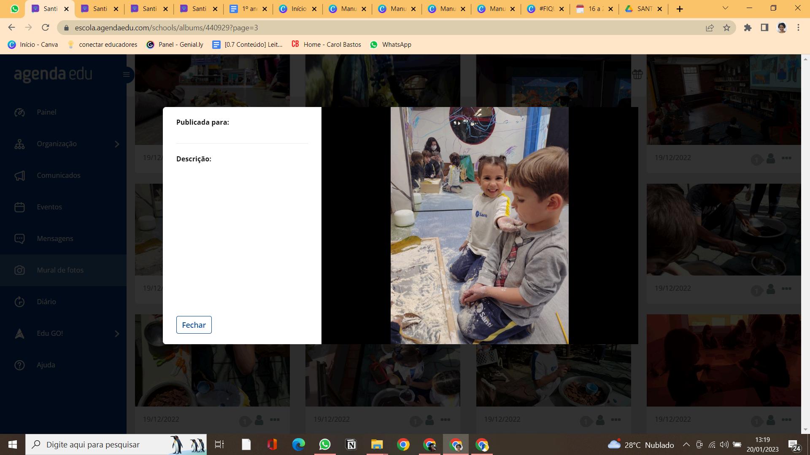The height and width of the screenshot is (455, 810).
Task: Select the Mural de fotos camera icon
Action: (20, 270)
